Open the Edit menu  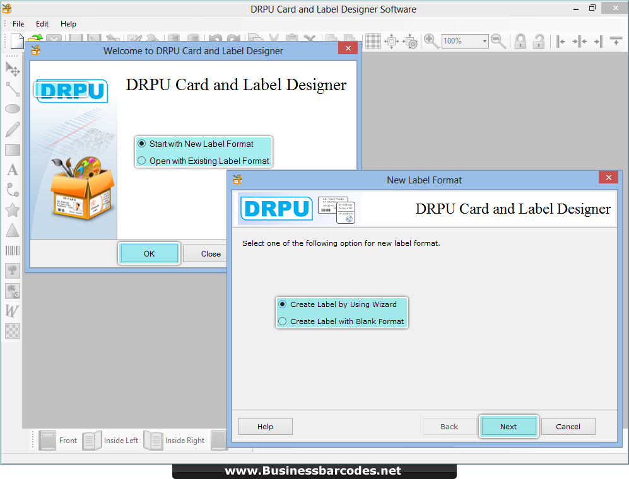pos(42,24)
